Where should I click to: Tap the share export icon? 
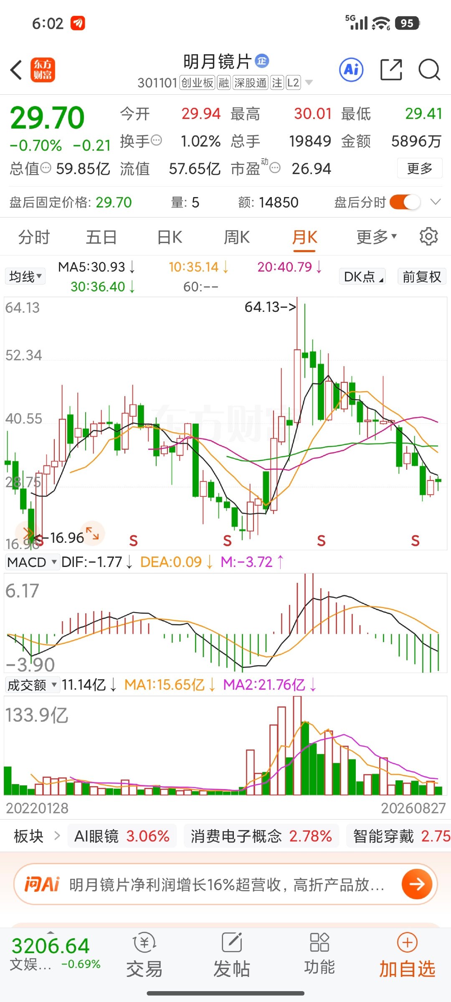391,69
